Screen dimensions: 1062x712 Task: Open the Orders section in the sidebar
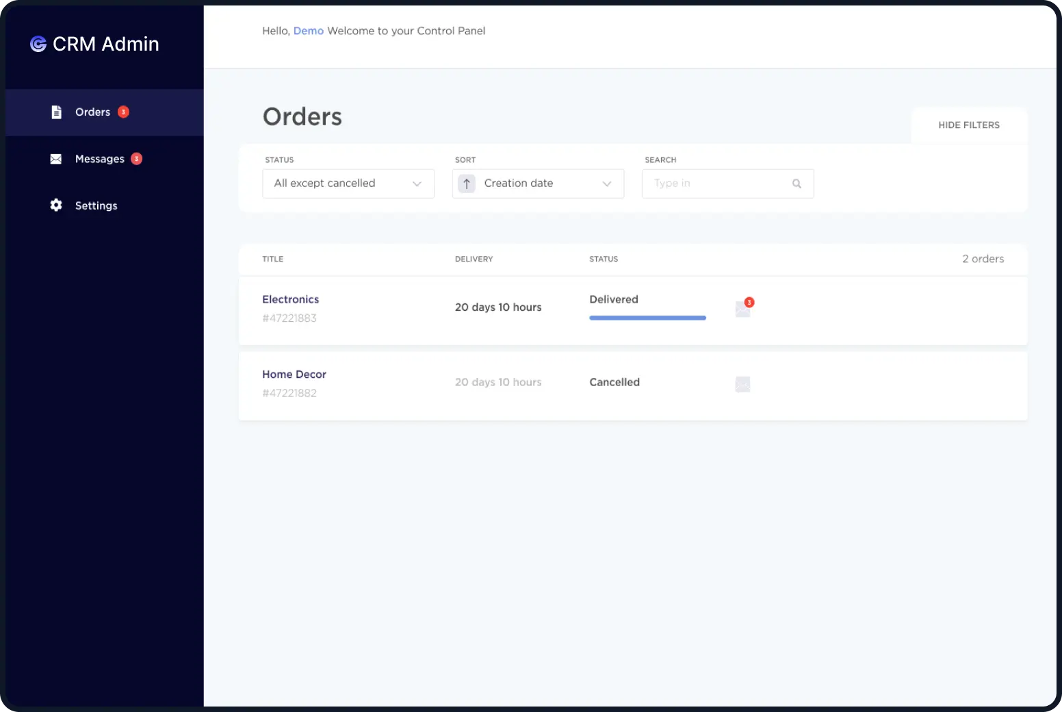click(x=105, y=112)
